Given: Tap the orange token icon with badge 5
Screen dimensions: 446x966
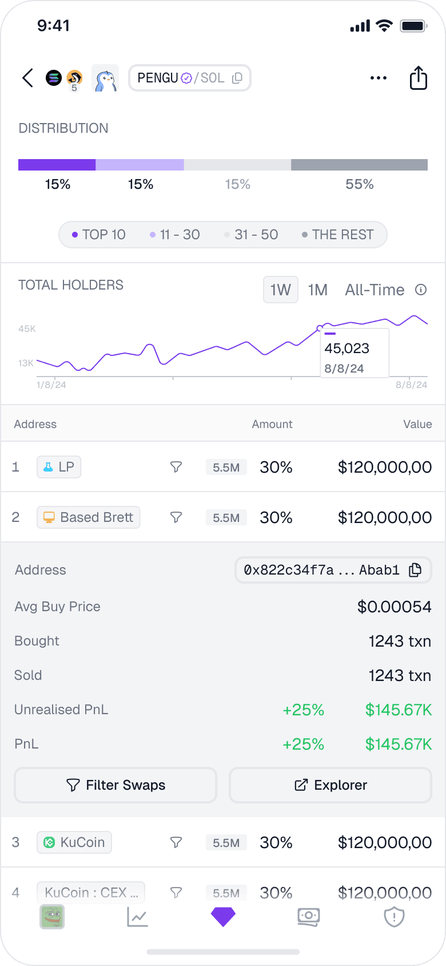Looking at the screenshot, I should 74,78.
